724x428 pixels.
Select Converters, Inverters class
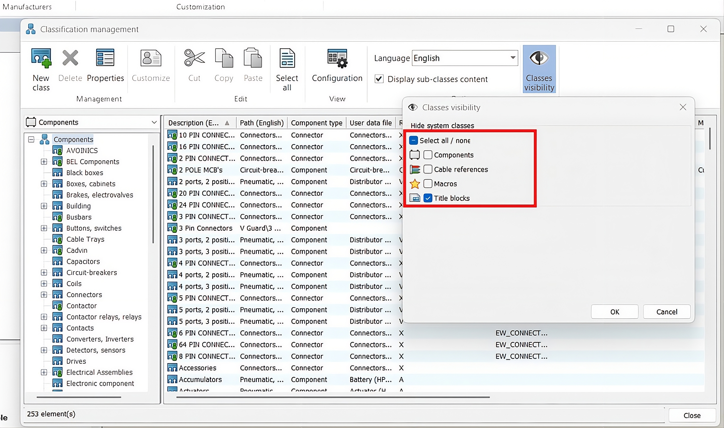(100, 339)
